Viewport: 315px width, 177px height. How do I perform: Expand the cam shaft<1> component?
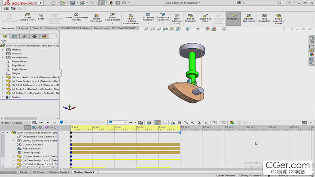tap(3, 77)
